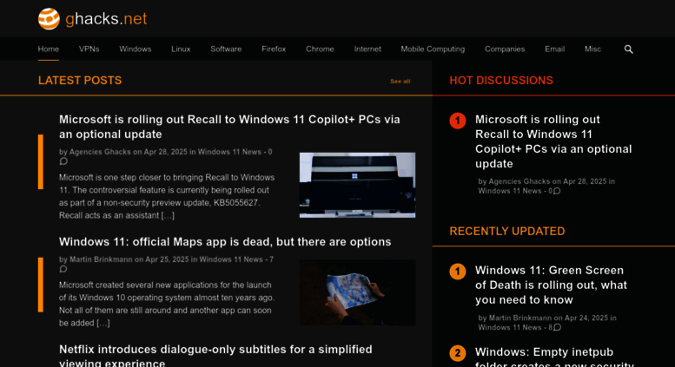Select the Email menu item
This screenshot has width=675, height=367.
(x=554, y=49)
